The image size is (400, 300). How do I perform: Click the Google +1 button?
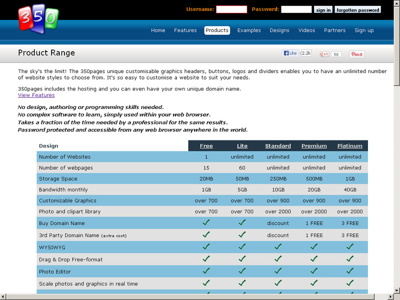324,54
